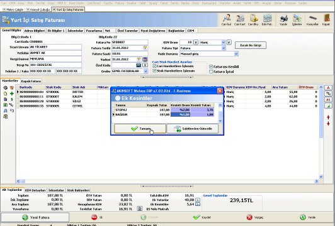
Task: Open the İşlemler toolbar icon
Action: [297, 19]
